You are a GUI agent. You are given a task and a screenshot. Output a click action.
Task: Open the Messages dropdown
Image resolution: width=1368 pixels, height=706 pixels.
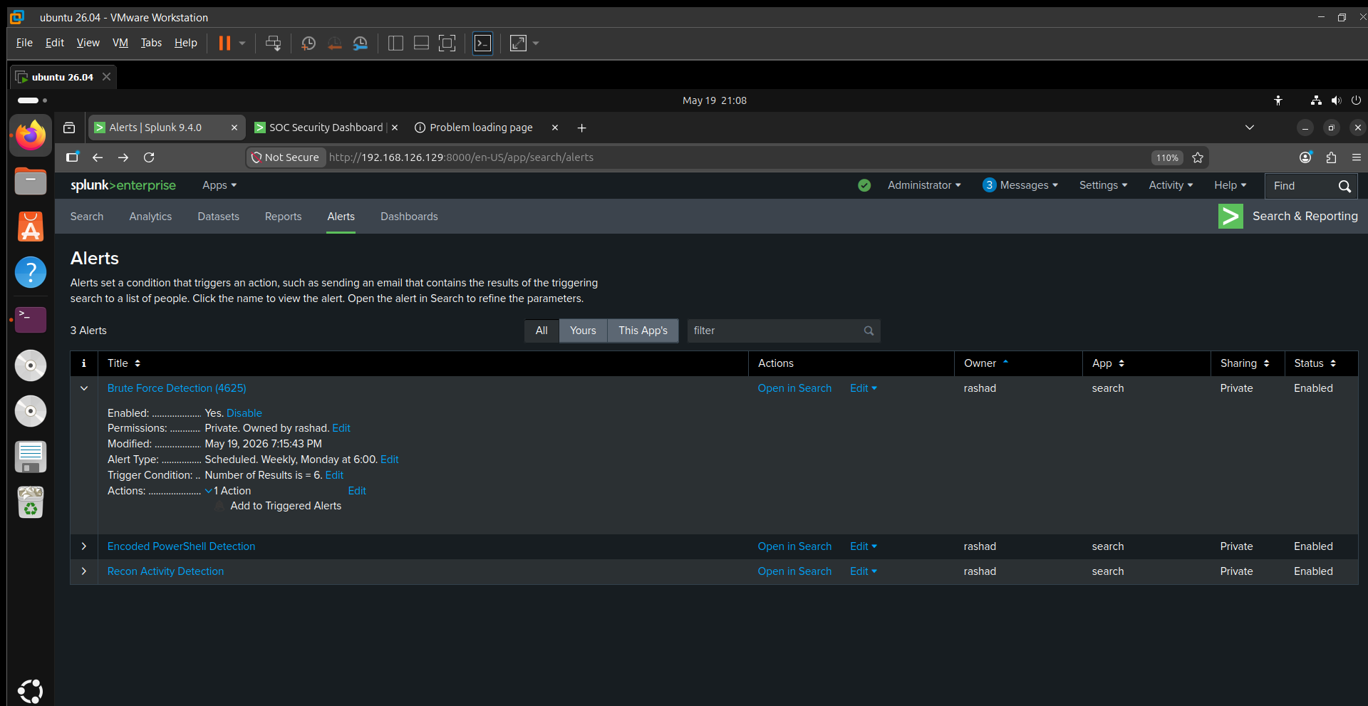coord(1020,185)
